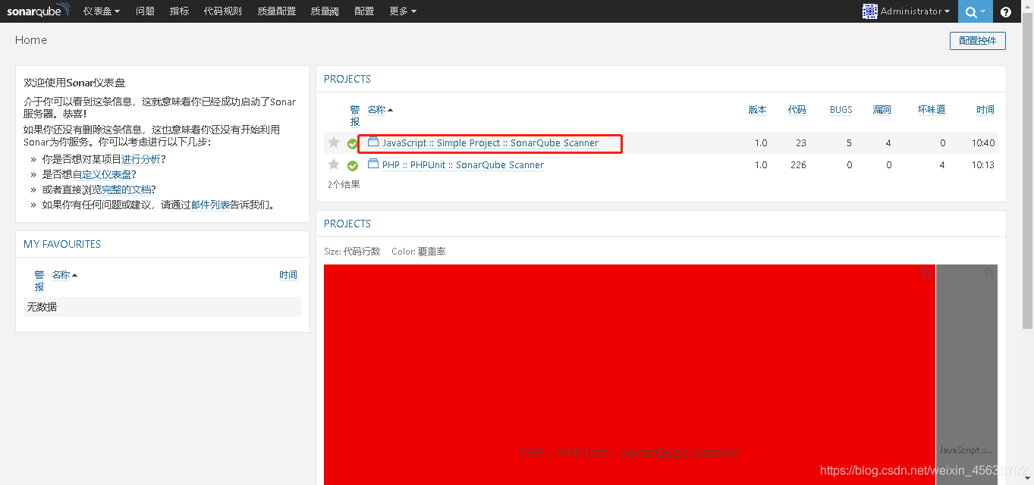The image size is (1034, 485).
Task: Click the pin icon on the red treemap
Action: tap(926, 273)
